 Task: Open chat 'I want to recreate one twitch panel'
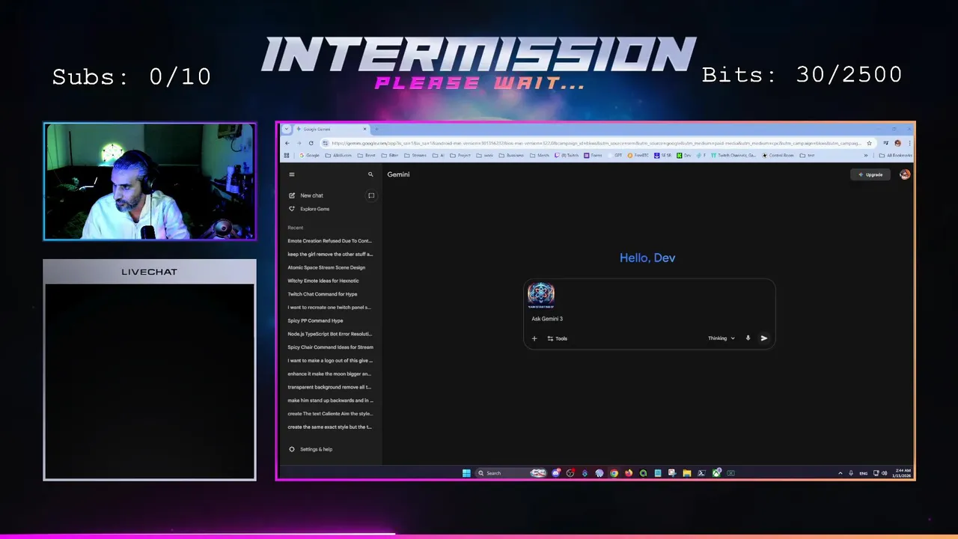(x=329, y=307)
